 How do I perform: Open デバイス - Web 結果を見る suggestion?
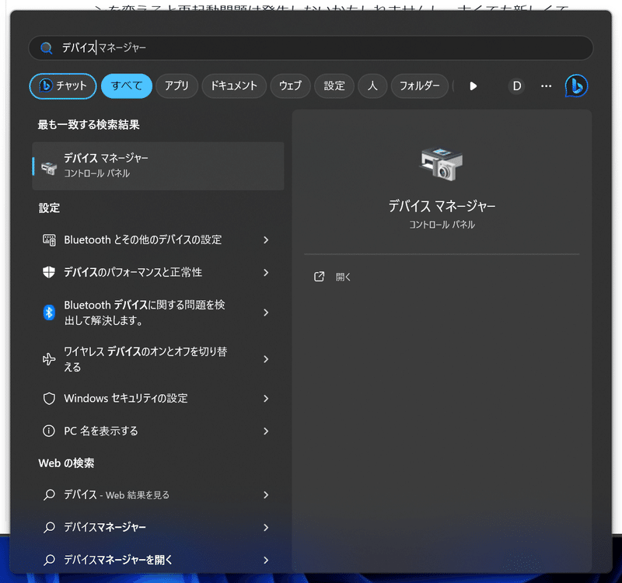tap(158, 495)
